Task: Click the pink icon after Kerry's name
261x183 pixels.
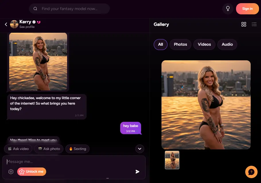Action: click(x=39, y=22)
